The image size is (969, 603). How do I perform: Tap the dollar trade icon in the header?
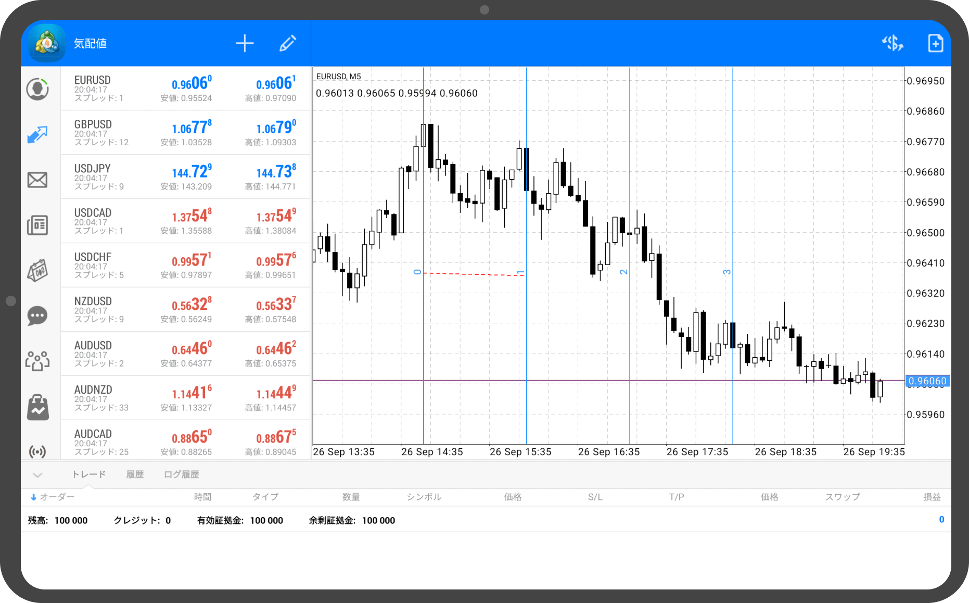[892, 43]
